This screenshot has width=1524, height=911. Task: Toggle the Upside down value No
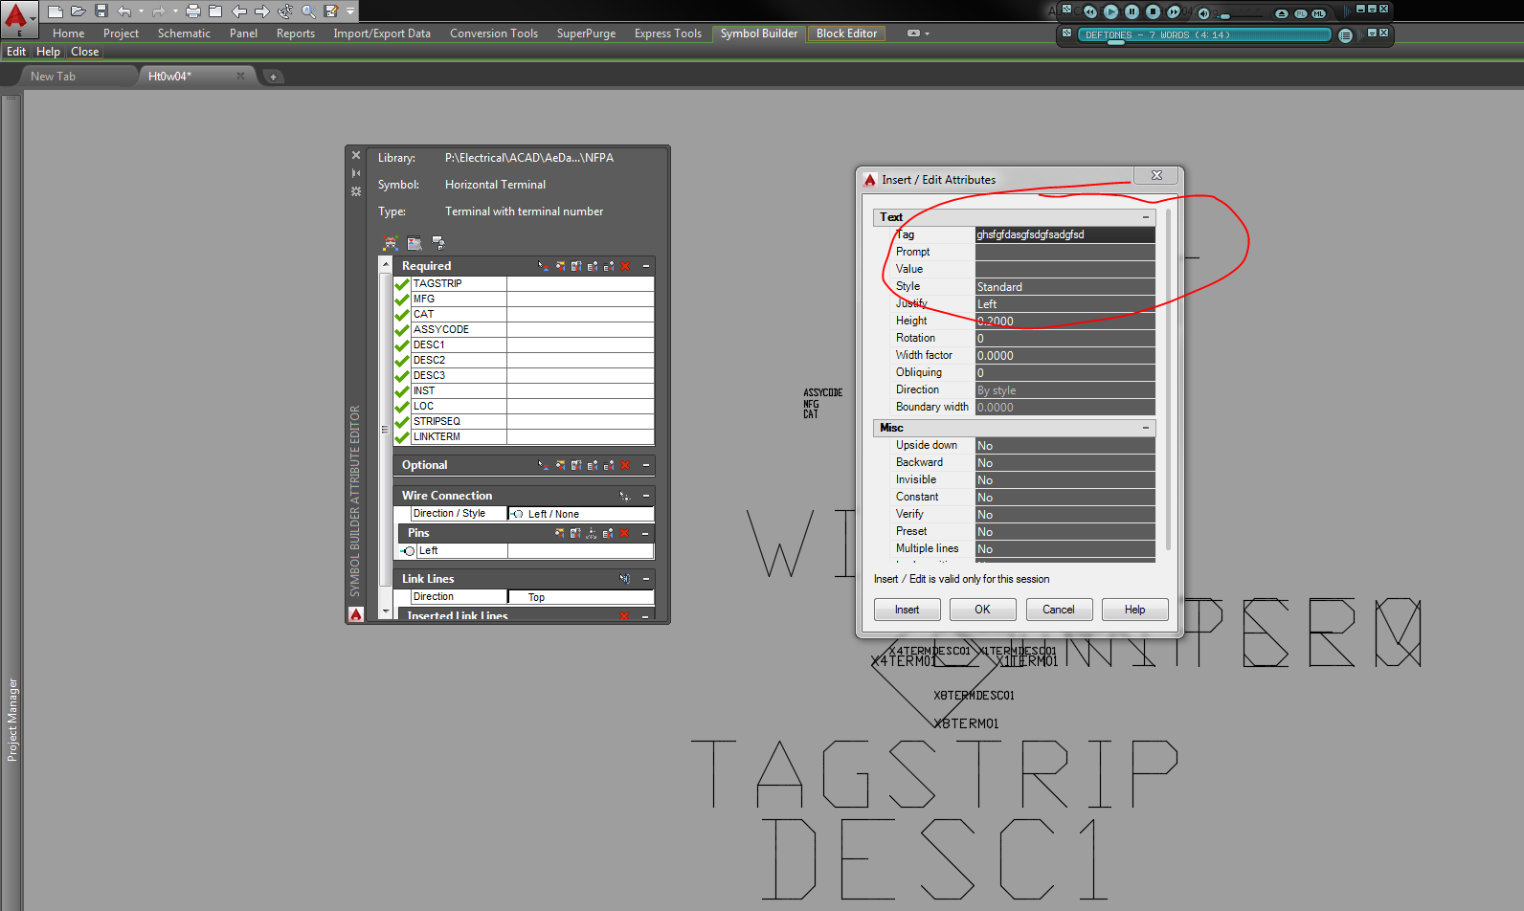(x=1065, y=446)
